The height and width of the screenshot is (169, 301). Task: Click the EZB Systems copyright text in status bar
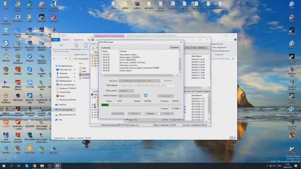pyautogui.click(x=120, y=125)
